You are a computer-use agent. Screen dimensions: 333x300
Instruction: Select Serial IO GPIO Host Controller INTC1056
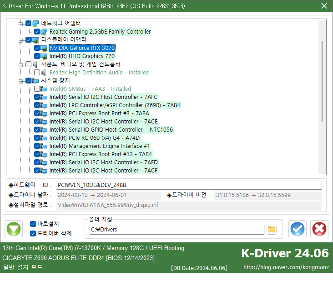(111, 130)
